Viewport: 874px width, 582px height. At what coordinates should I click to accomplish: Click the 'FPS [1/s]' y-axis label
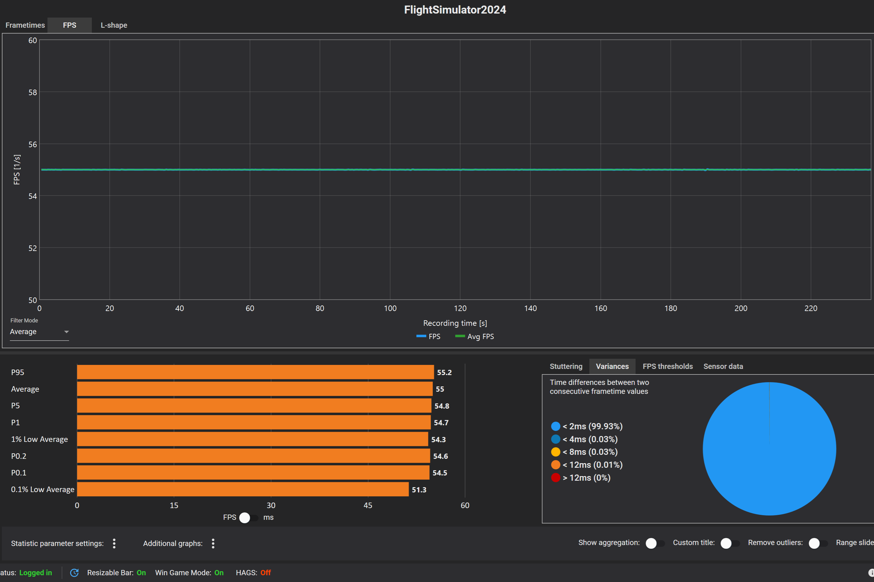[x=17, y=170]
